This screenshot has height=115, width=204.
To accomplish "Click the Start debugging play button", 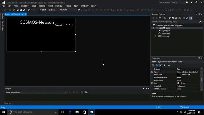I will pos(40,10).
